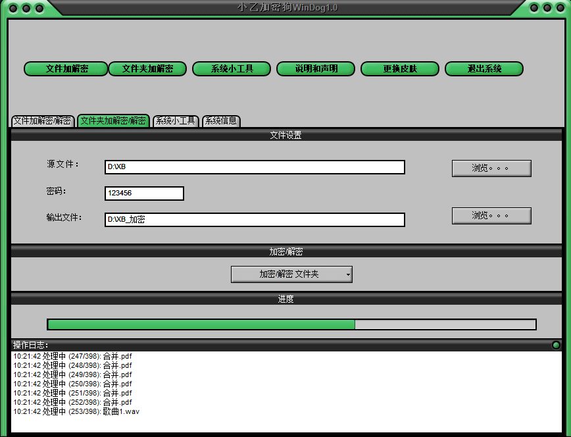Select the log line for (249/398) 合并.pdf

[x=72, y=374]
